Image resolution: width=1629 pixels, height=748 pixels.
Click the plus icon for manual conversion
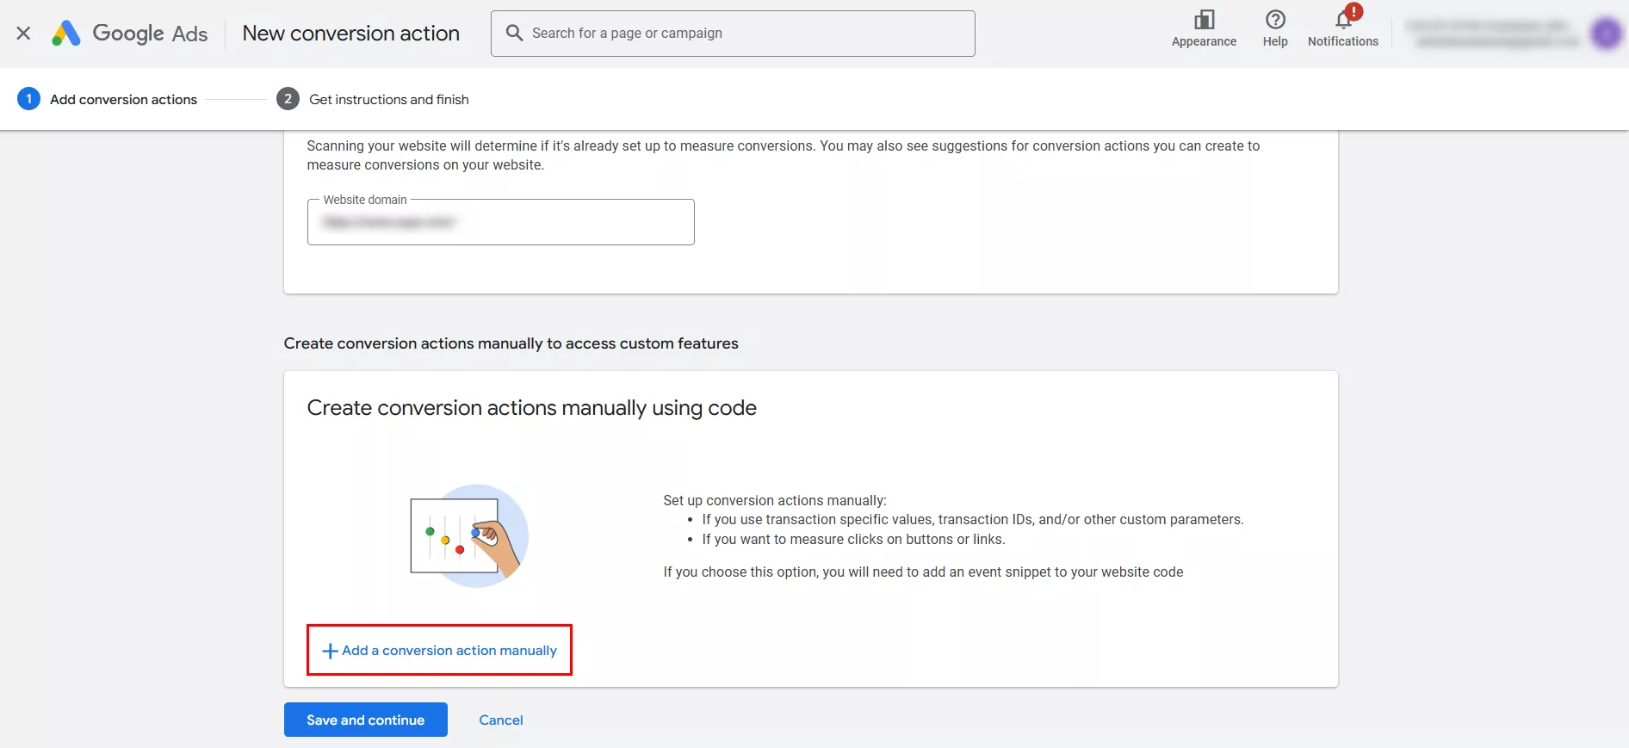pos(330,651)
